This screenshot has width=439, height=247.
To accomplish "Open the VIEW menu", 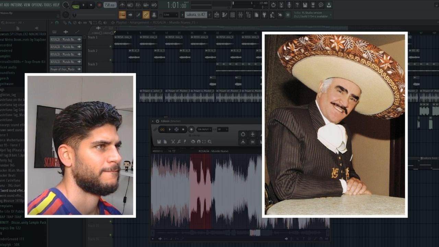I will point(27,5).
